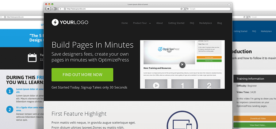The height and width of the screenshot is (129, 276).
Task: Click the browser back arrow button
Action: [x=48, y=9]
